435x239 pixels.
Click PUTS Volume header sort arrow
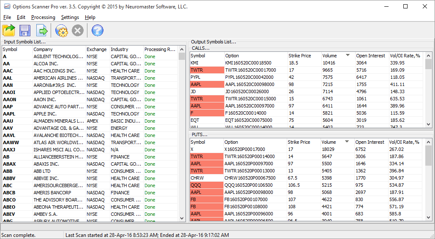pyautogui.click(x=347, y=142)
